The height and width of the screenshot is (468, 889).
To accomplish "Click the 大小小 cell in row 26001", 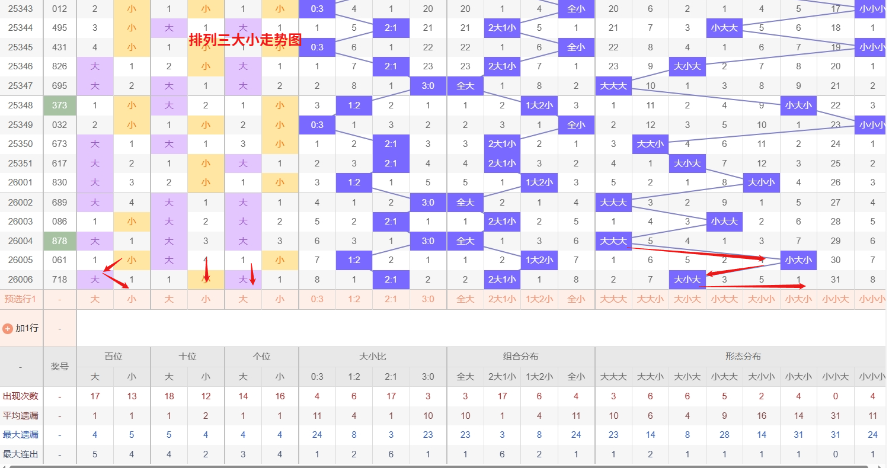I will pos(762,182).
